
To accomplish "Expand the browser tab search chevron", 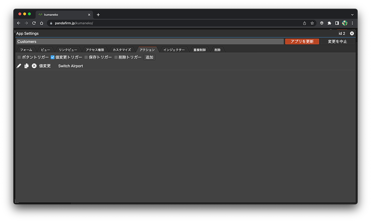I will coord(352,15).
